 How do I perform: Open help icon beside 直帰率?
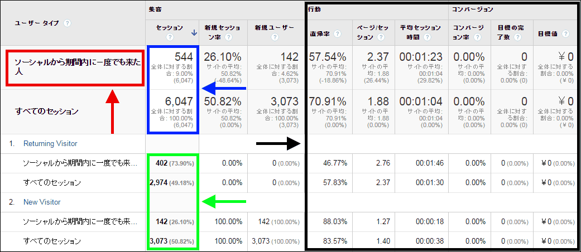coord(337,33)
